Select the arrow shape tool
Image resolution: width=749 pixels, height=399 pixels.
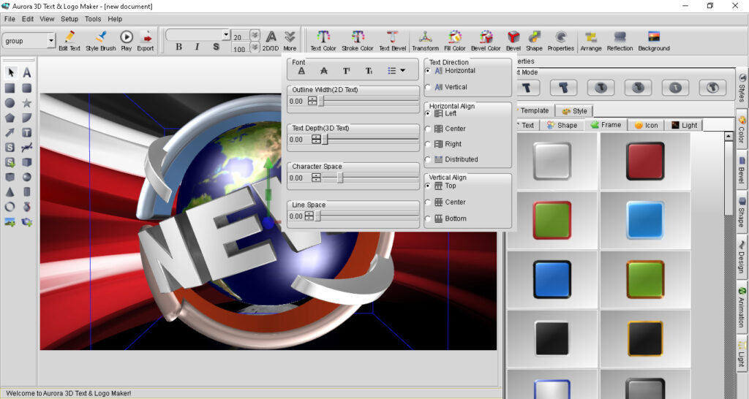tap(10, 133)
